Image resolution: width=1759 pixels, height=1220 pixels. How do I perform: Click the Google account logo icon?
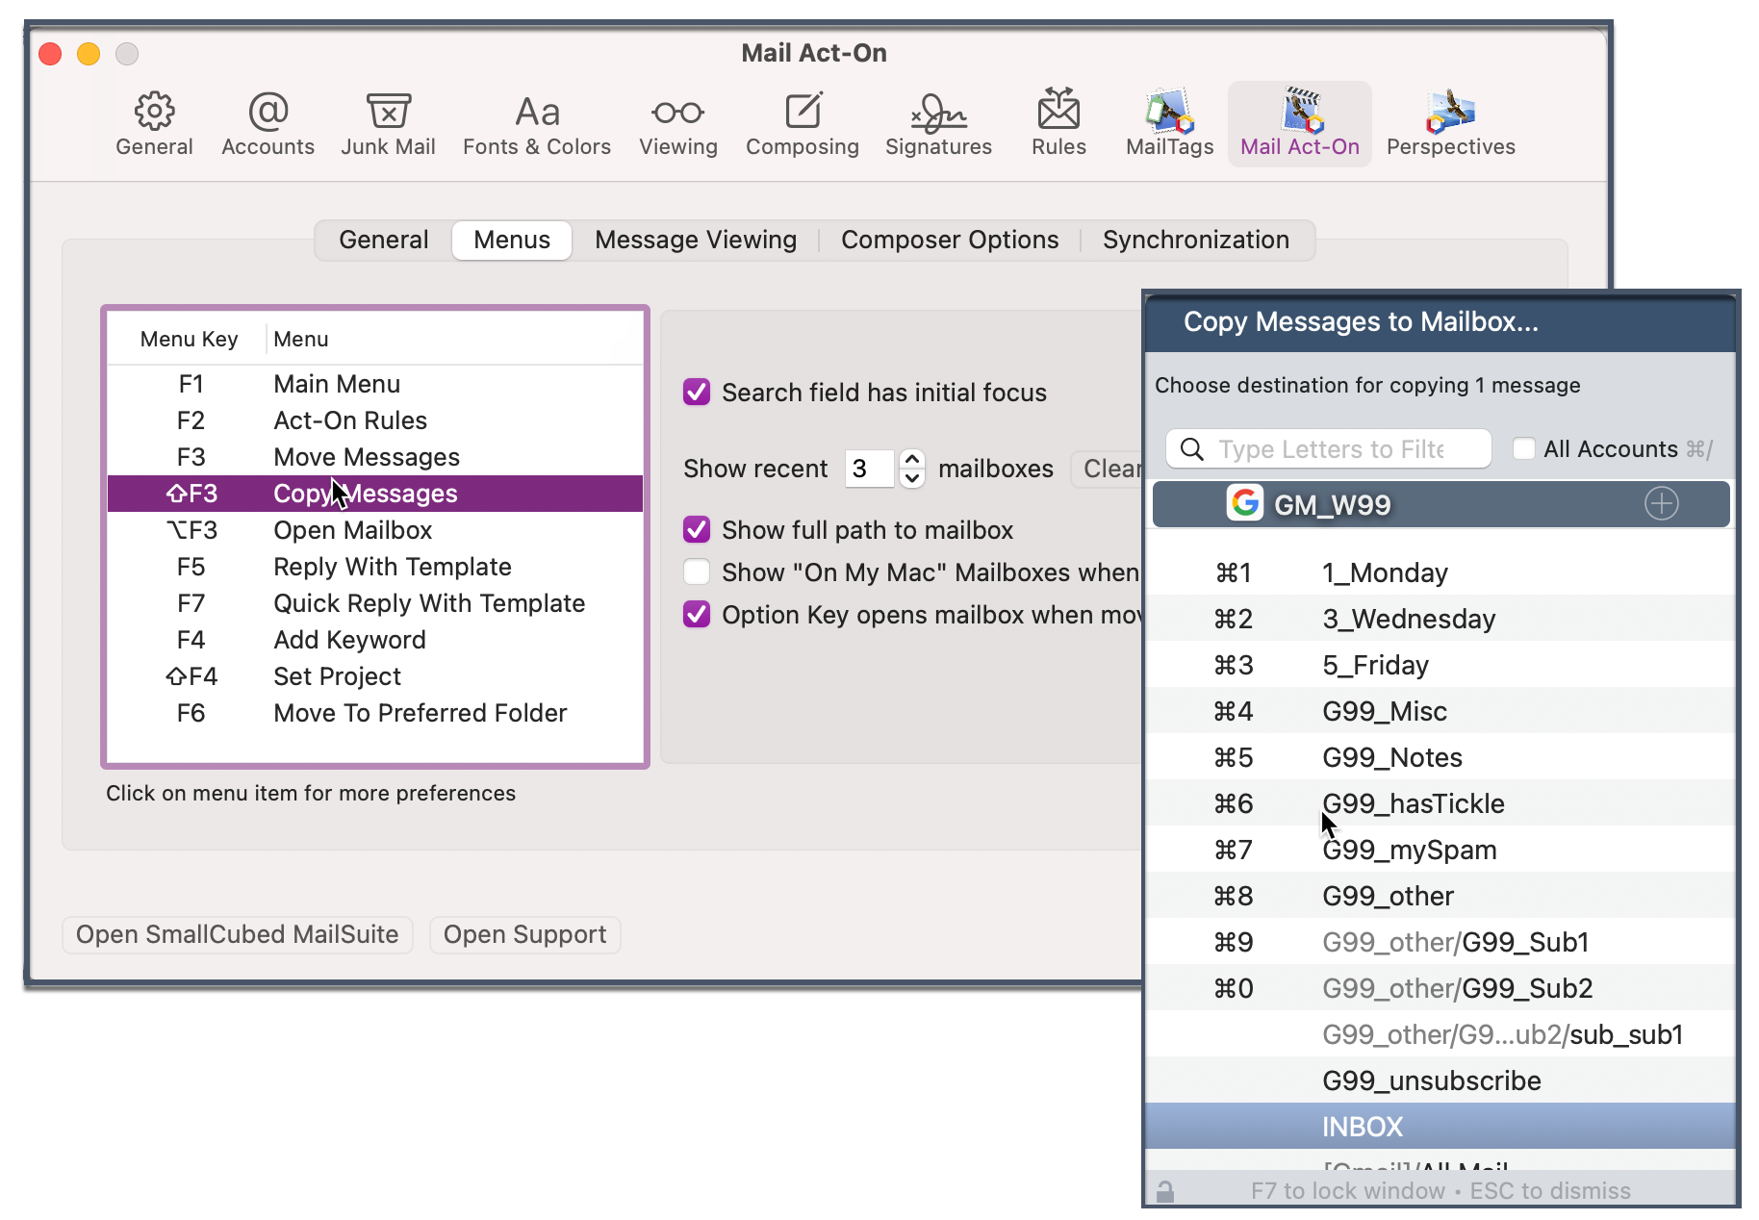pyautogui.click(x=1245, y=503)
